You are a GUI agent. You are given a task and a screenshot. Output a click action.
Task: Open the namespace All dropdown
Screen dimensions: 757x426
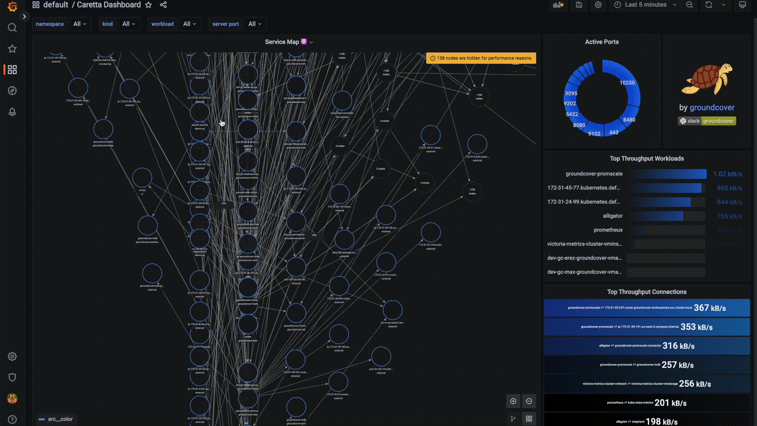click(80, 24)
